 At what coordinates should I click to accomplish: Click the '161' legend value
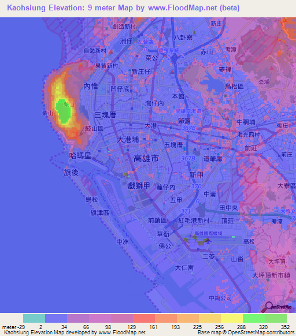153,327
